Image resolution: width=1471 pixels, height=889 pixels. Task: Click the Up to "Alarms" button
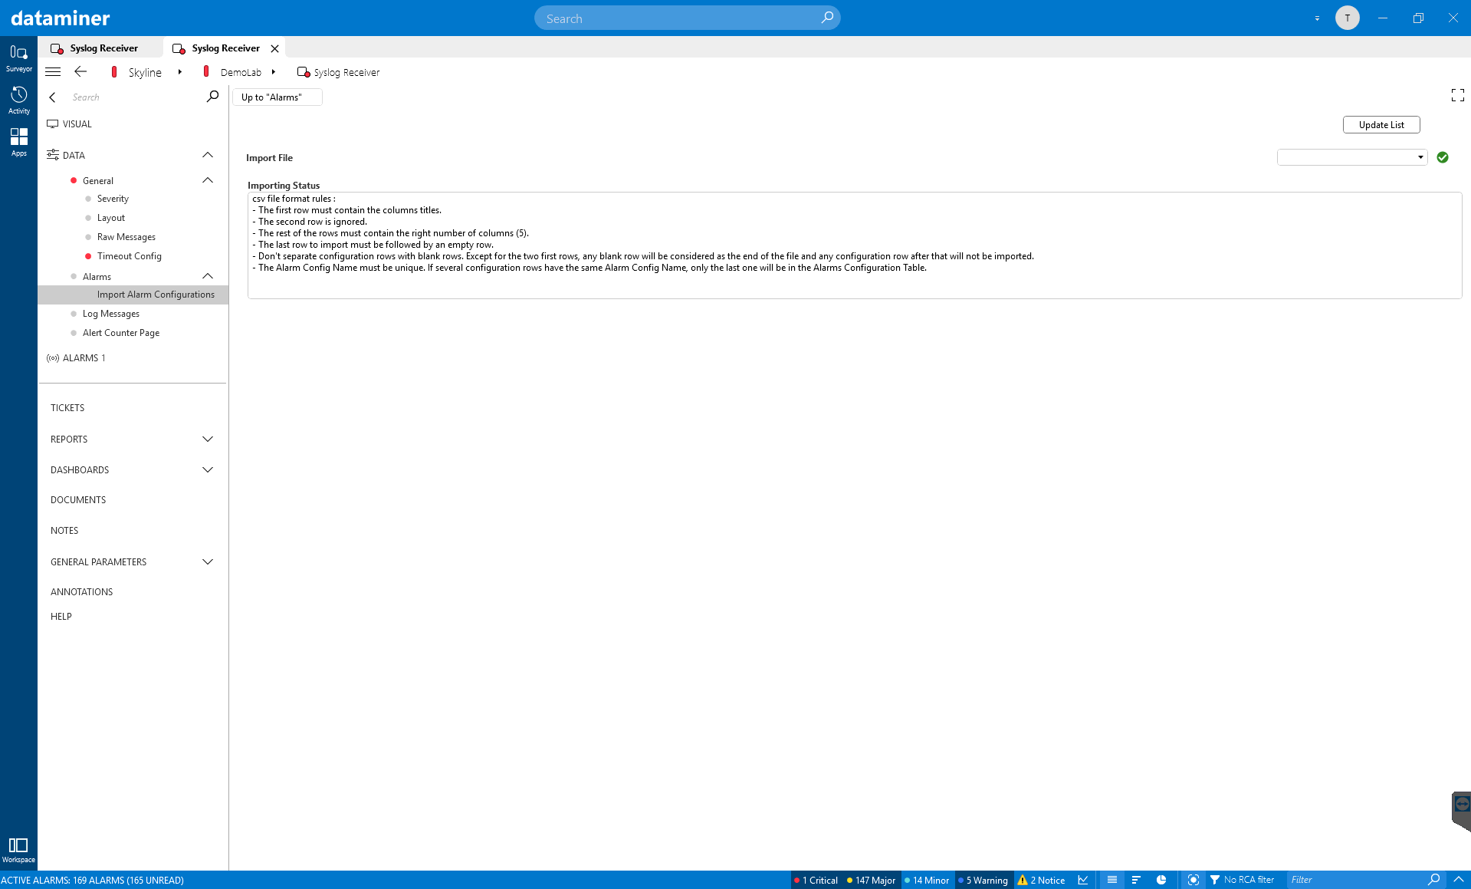[277, 97]
